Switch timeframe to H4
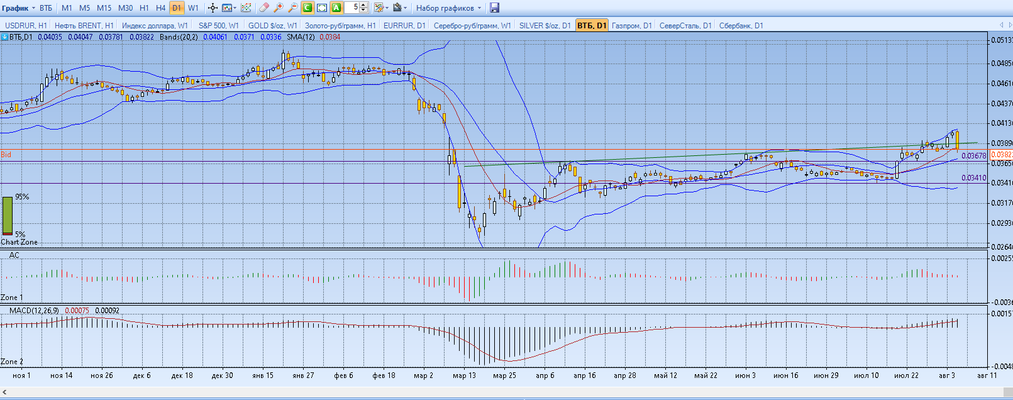The height and width of the screenshot is (400, 1013). [160, 8]
